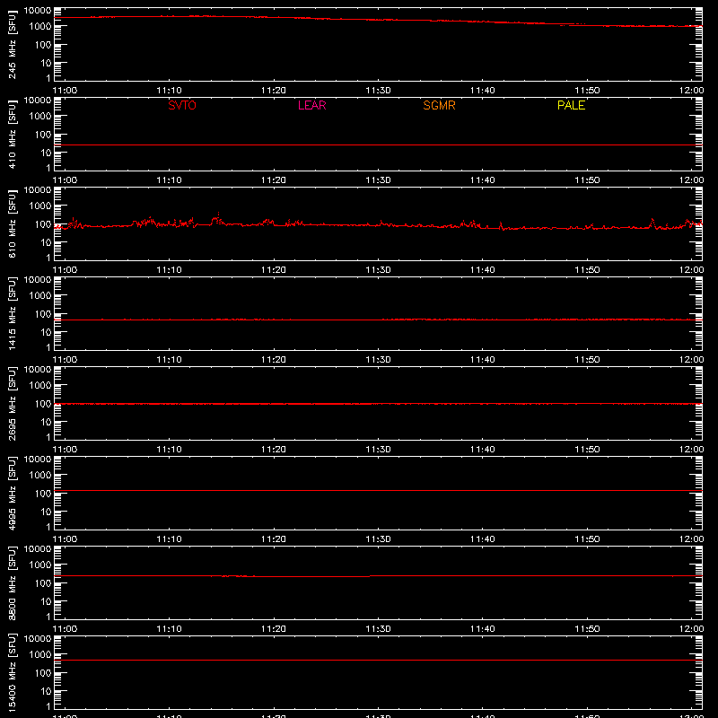Click 11:40 tick under the 245 MHz plot
The image size is (718, 718).
(x=483, y=91)
